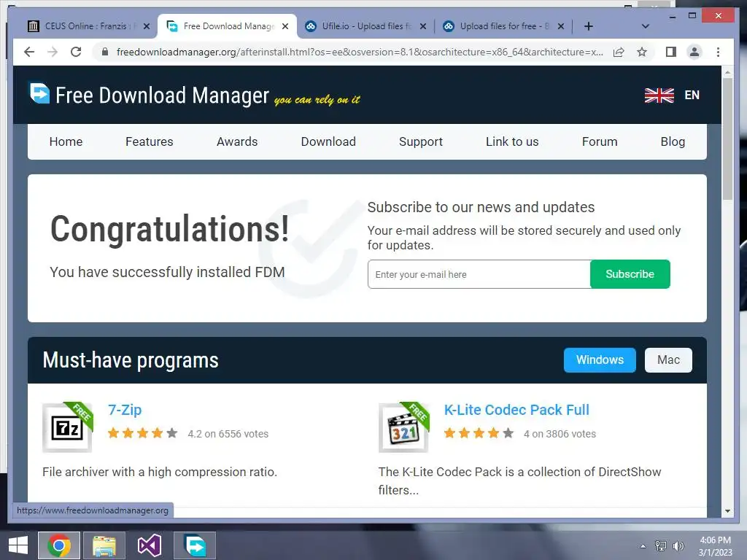Viewport: 747px width, 560px height.
Task: Open Chrome three-dot menu
Action: coord(718,52)
